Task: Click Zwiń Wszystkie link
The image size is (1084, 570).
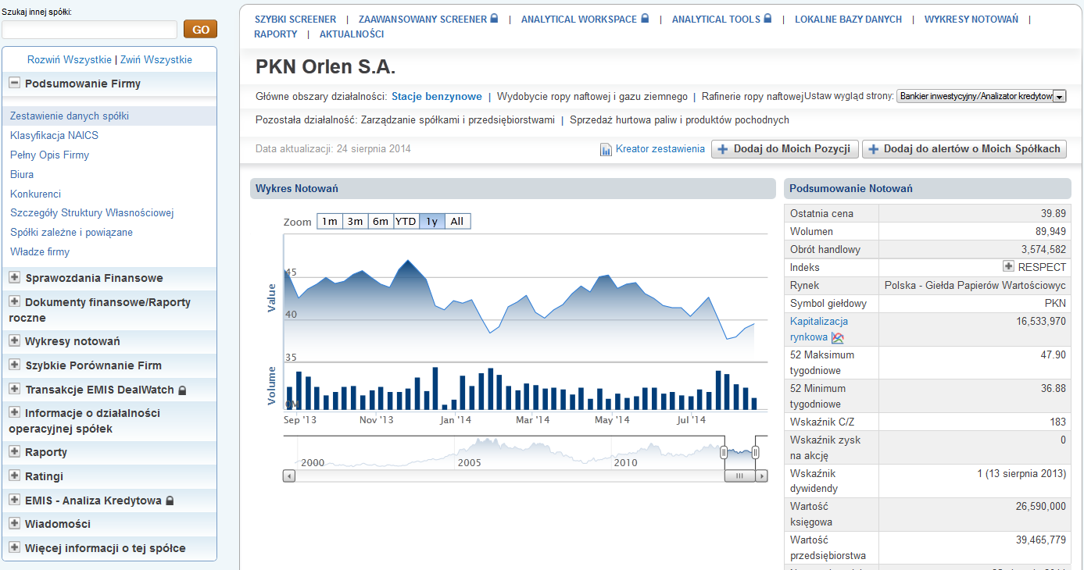Action: tap(156, 59)
